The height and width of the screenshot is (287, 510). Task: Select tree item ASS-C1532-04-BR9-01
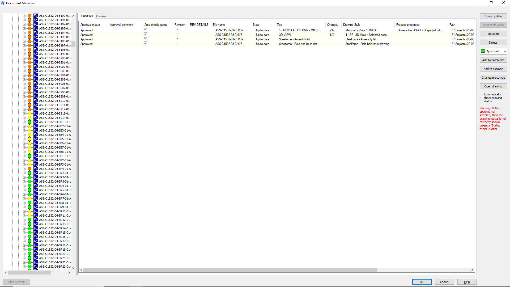(55, 207)
